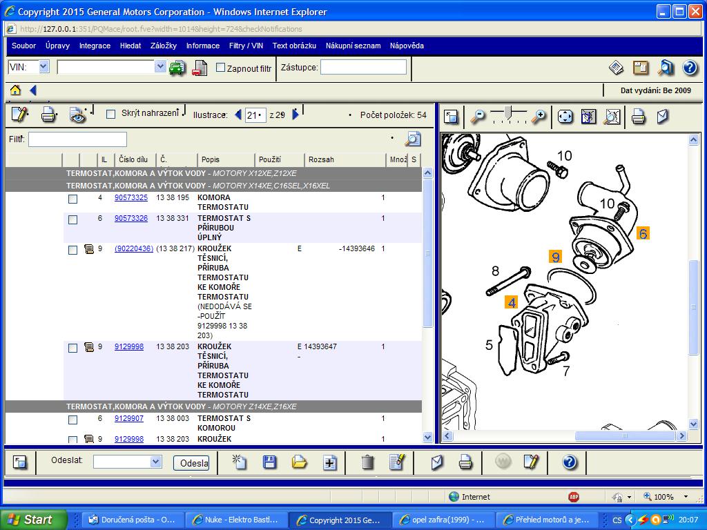Screen dimensions: 707x530
Task: Click the 'Odesla' send button
Action: coord(191,463)
